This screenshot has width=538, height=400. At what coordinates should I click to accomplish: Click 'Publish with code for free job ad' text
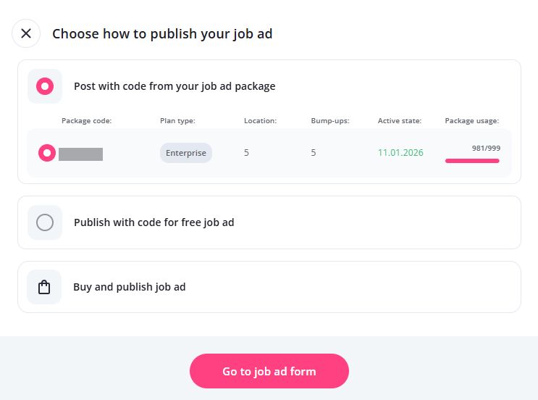(x=154, y=222)
